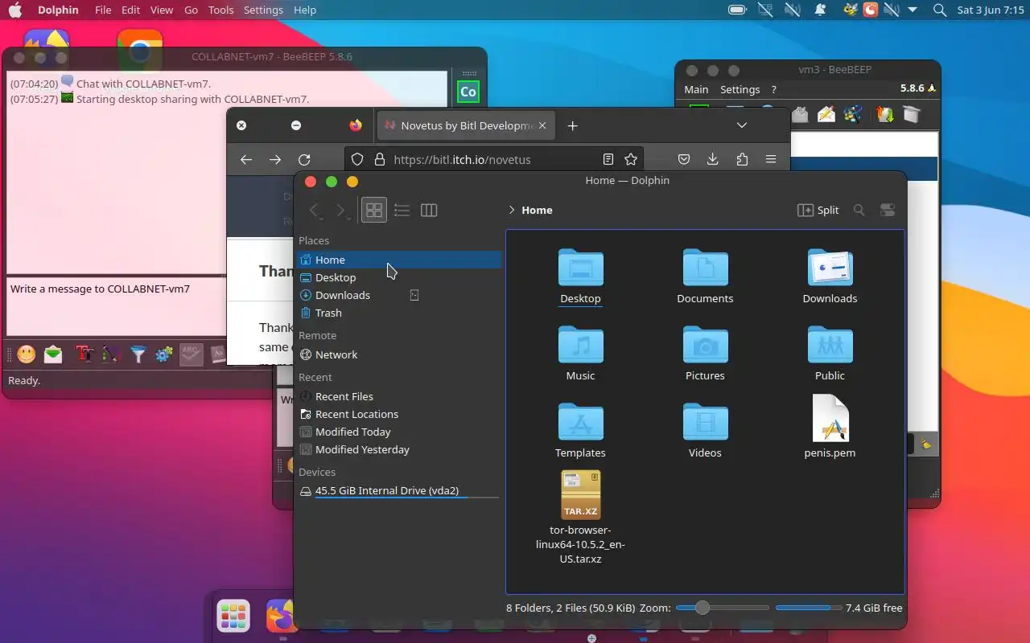Open Recent Files in sidebar
The height and width of the screenshot is (643, 1030).
(399, 396)
